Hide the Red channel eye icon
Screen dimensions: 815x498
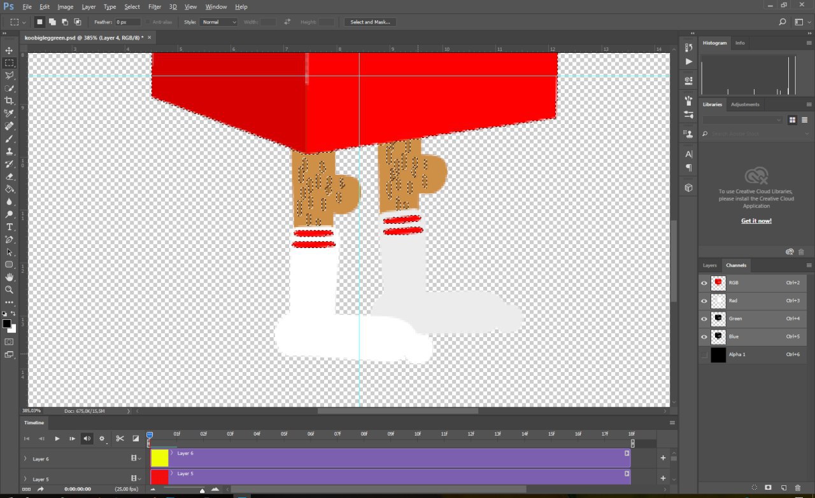pyautogui.click(x=704, y=301)
